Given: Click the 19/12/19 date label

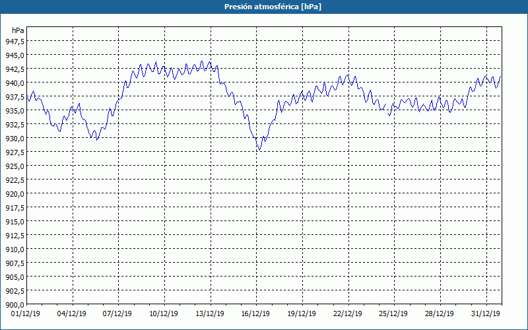Looking at the screenshot, I should 302,314.
